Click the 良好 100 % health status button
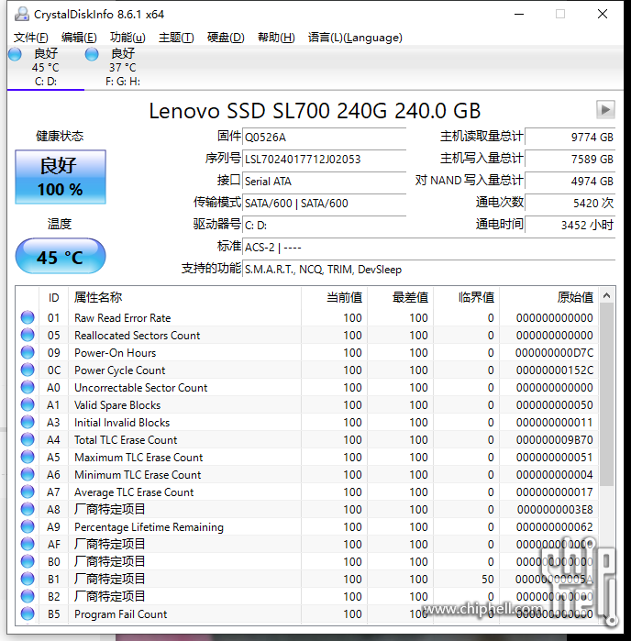 61,177
